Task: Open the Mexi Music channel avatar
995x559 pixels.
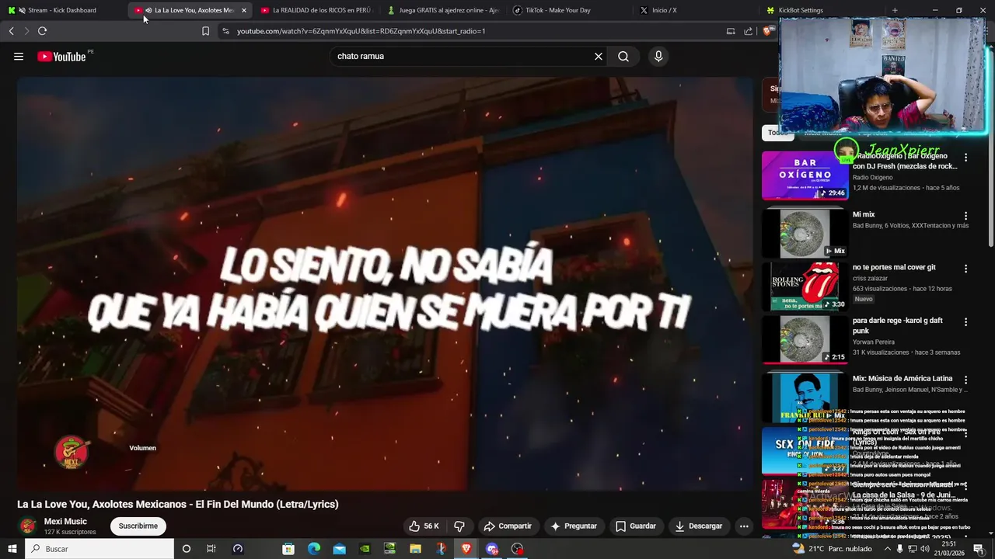Action: pyautogui.click(x=28, y=526)
